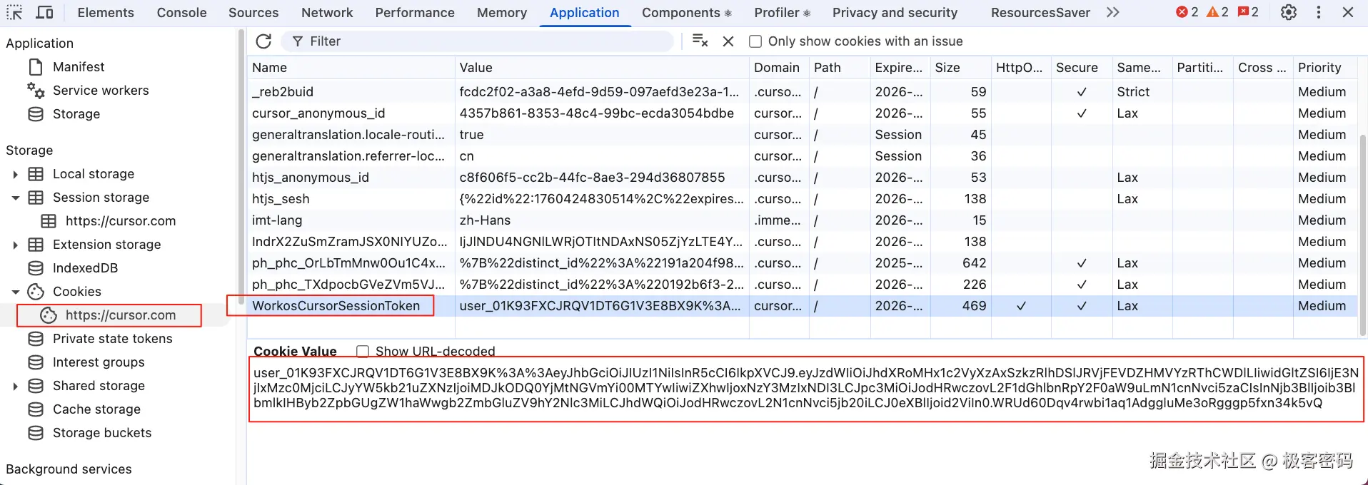Click the yellow warnings count badge
The height and width of the screenshot is (485, 1368).
(x=1217, y=12)
